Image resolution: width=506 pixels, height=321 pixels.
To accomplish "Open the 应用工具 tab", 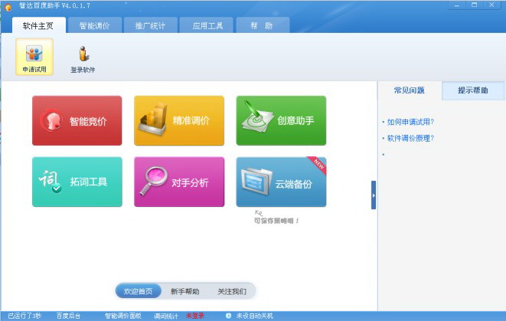I will tap(207, 25).
